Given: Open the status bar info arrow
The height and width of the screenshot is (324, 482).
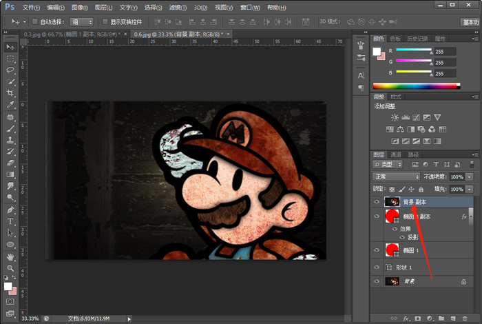Looking at the screenshot, I should (x=129, y=318).
